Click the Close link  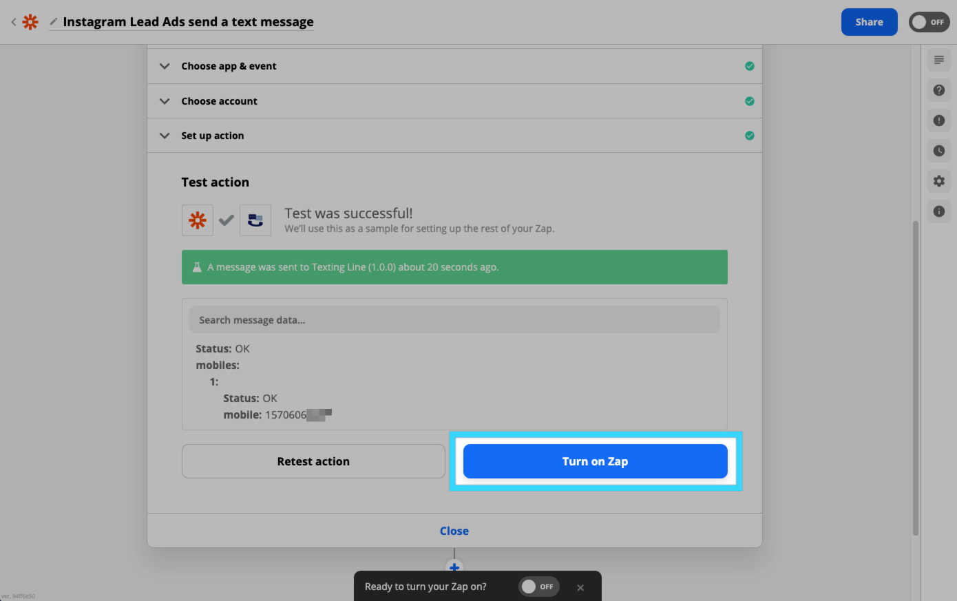point(454,531)
